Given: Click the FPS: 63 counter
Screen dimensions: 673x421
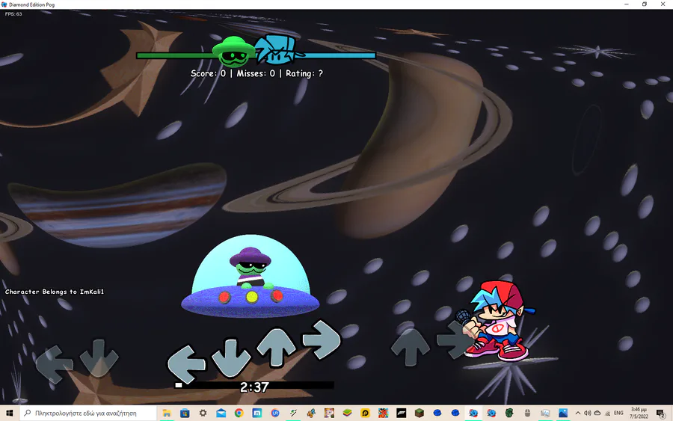Looking at the screenshot, I should pos(13,13).
